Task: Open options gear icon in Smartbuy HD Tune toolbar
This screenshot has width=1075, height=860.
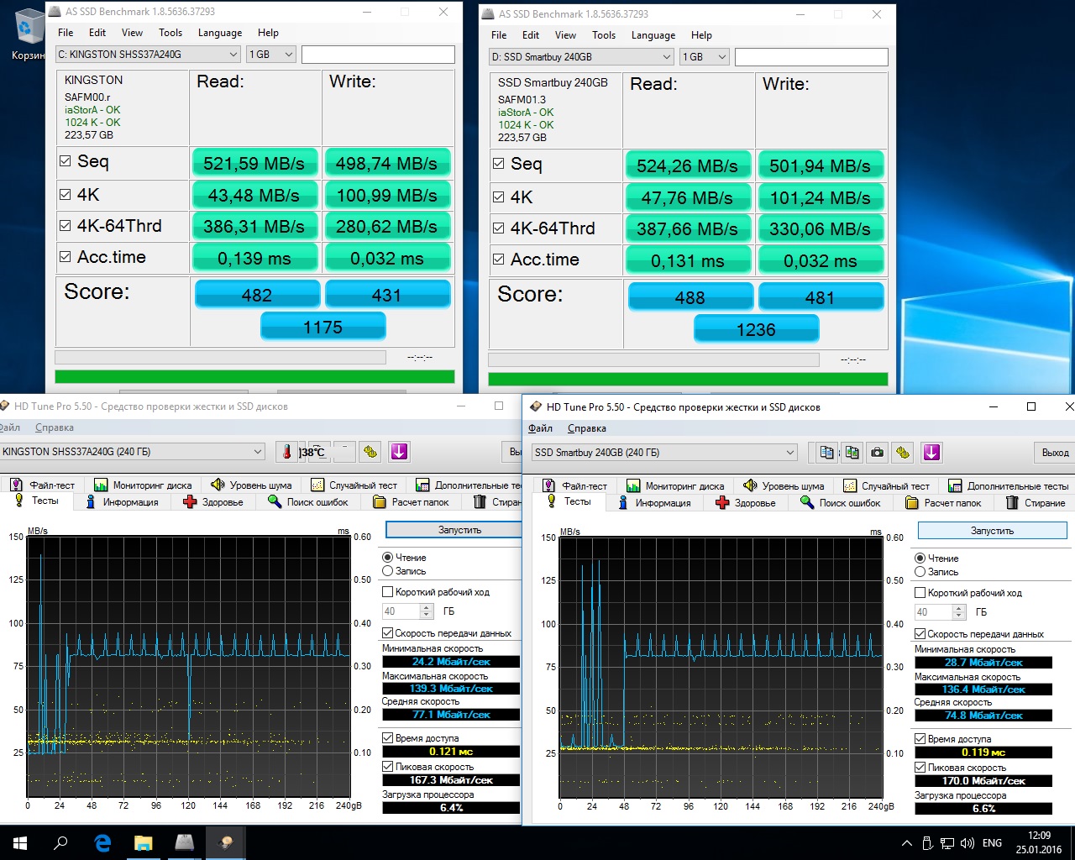Action: (x=903, y=453)
